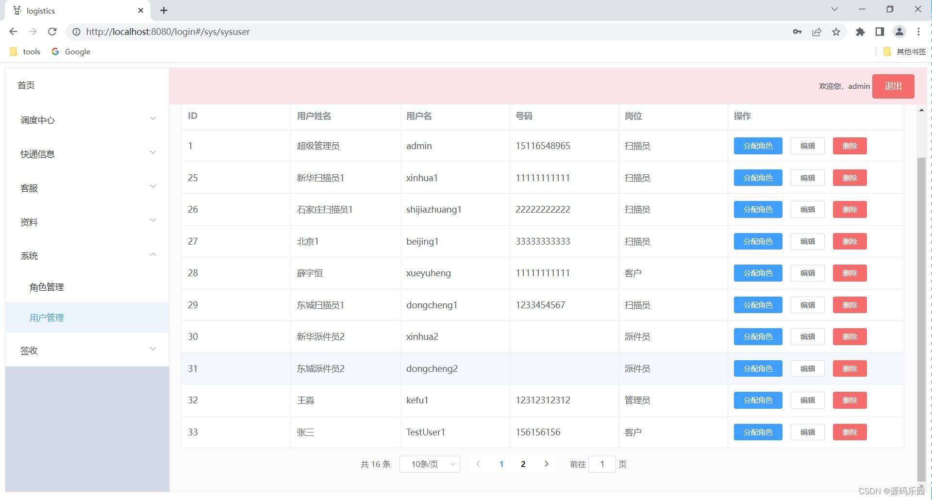
Task: Go to previous page arrow in pagination
Action: [x=478, y=464]
